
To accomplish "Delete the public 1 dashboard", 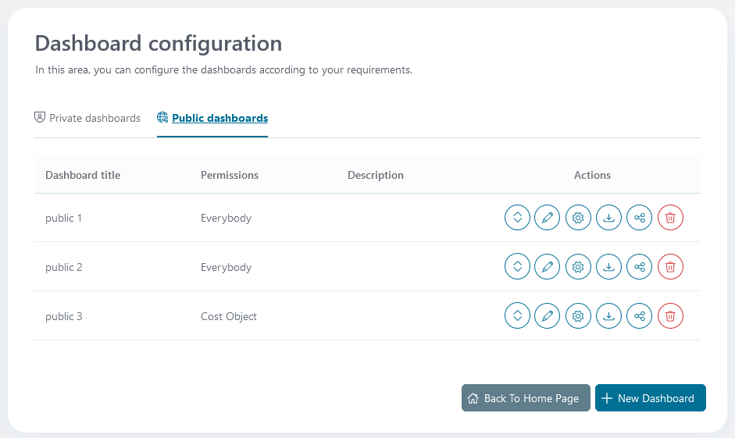I will [670, 218].
